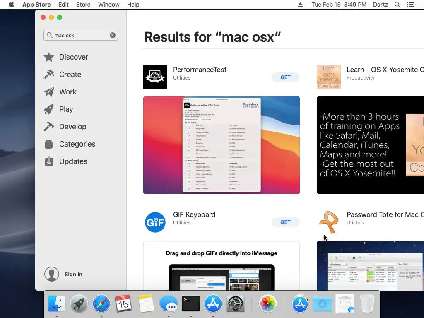Viewport: 424px width, 318px height.
Task: Click the Dartz user name in menu bar
Action: coord(380,5)
